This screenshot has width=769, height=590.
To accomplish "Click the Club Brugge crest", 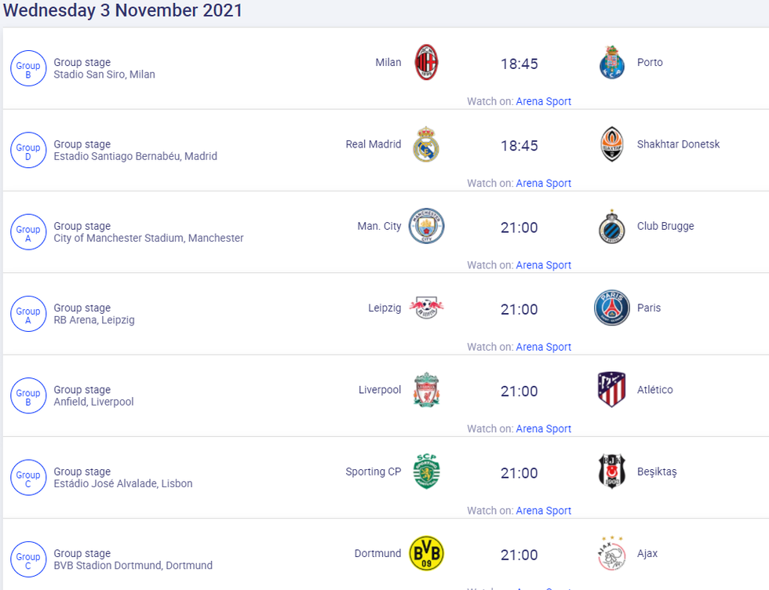I will pos(611,227).
